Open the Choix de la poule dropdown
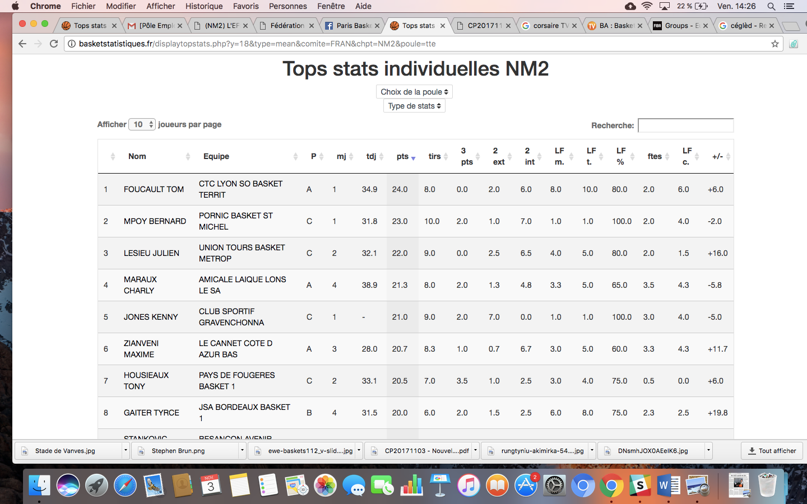Image resolution: width=807 pixels, height=504 pixels. [x=414, y=92]
